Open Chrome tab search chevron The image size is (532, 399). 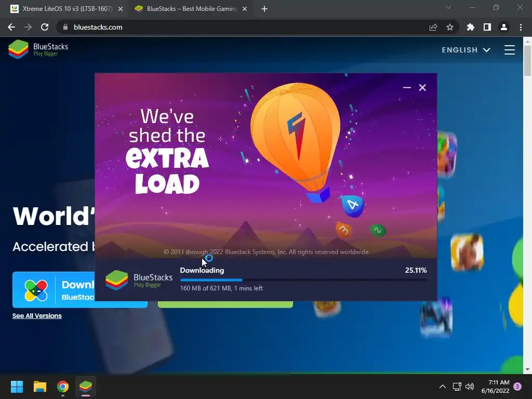click(448, 7)
